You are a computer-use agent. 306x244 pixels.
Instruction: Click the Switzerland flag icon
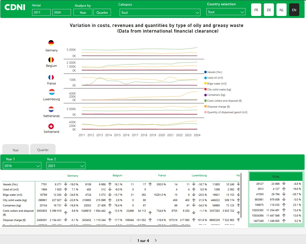tap(51, 126)
